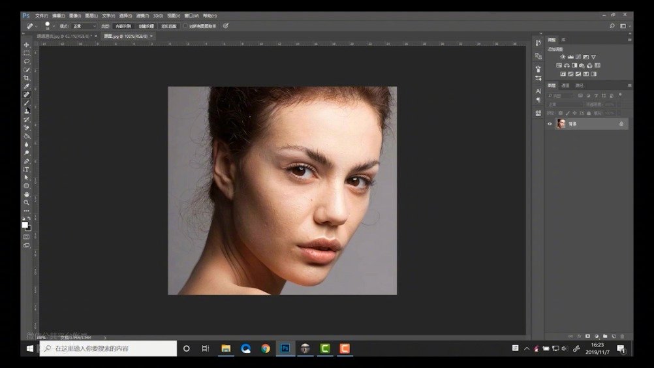Switch to the 通道 panel tab
Image resolution: width=654 pixels, height=368 pixels.
click(565, 85)
